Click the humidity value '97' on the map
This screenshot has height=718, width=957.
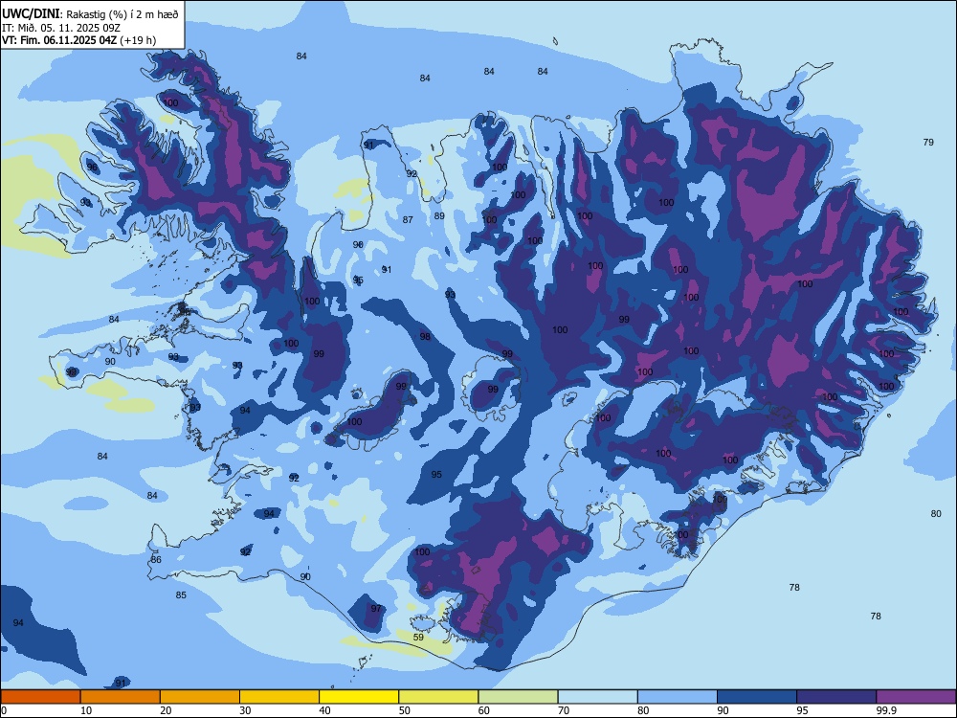(x=376, y=608)
